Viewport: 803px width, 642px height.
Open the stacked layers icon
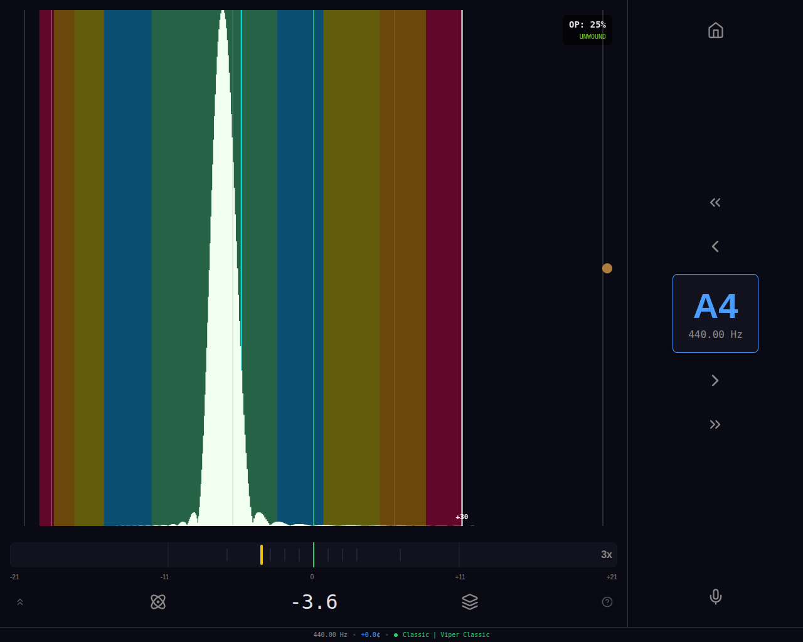pyautogui.click(x=469, y=602)
